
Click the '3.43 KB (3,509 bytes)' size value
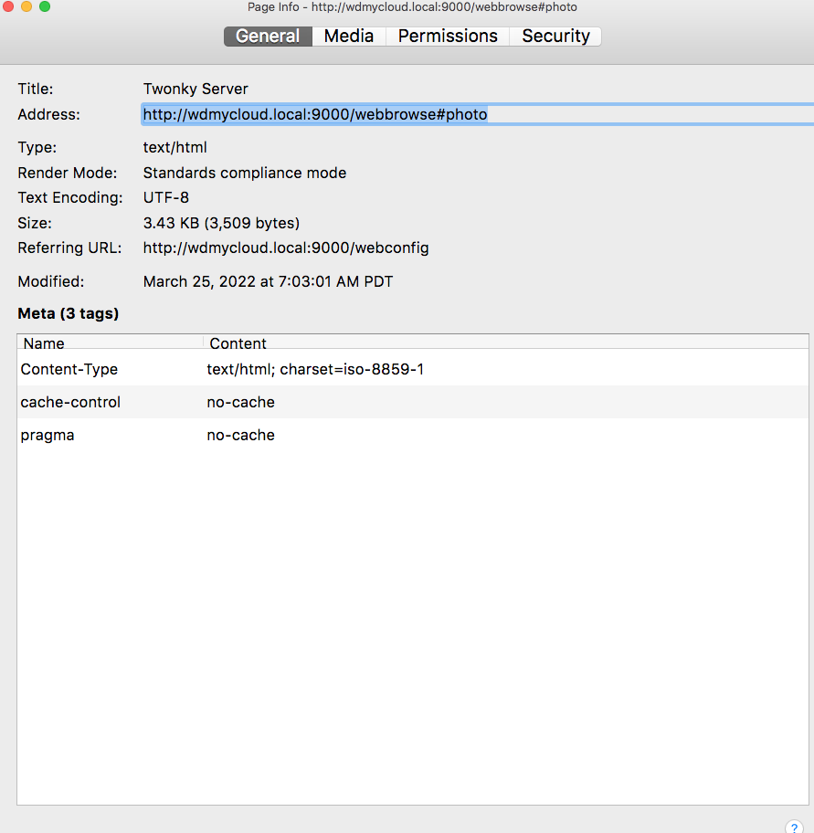click(x=221, y=223)
